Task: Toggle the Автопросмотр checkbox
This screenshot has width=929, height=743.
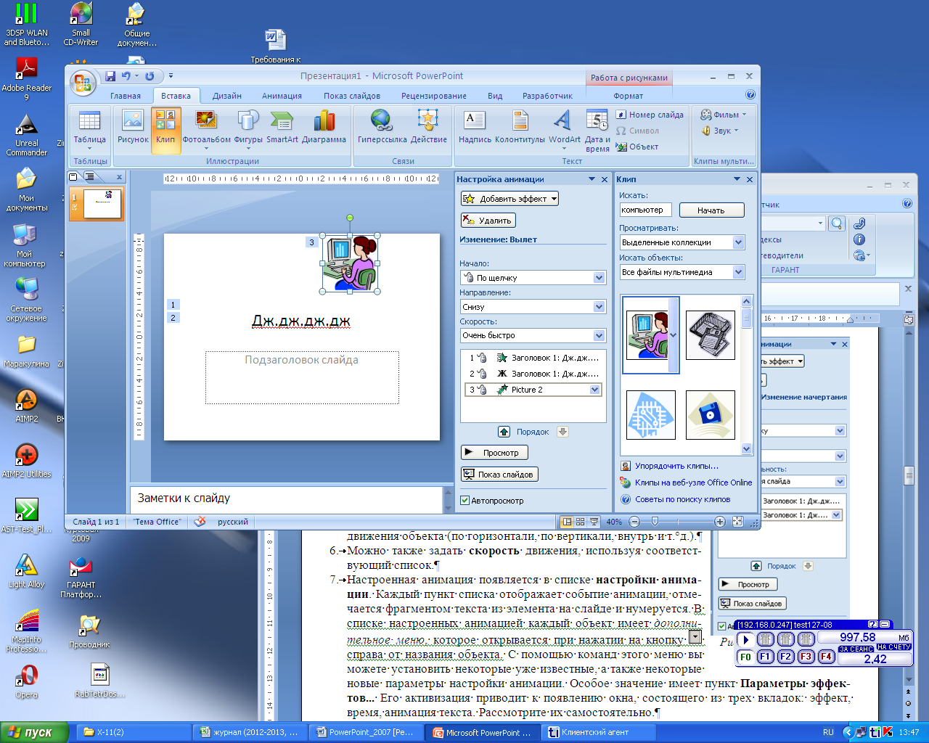Action: coord(465,501)
